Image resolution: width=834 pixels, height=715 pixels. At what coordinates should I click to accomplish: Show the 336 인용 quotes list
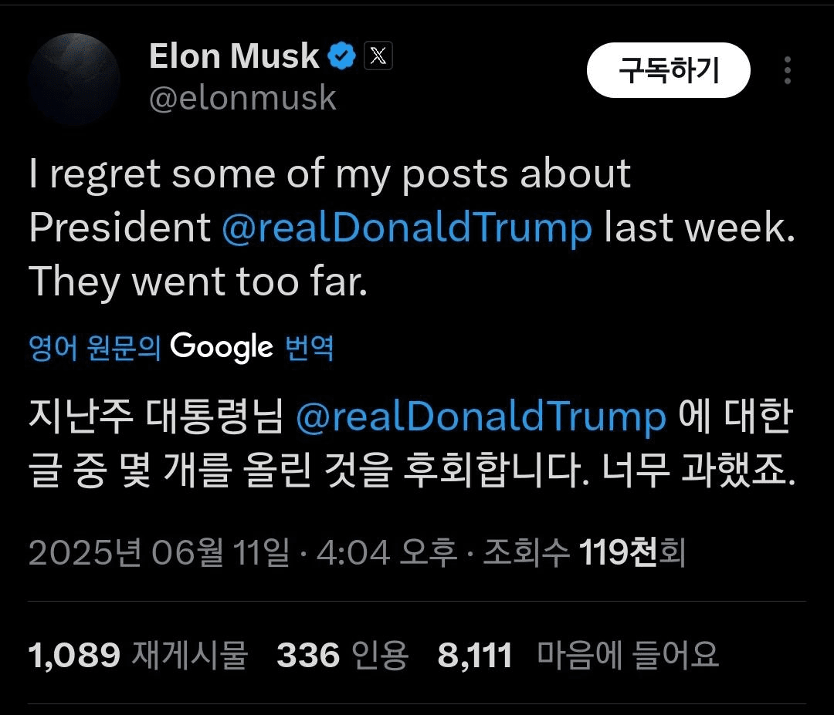[342, 656]
